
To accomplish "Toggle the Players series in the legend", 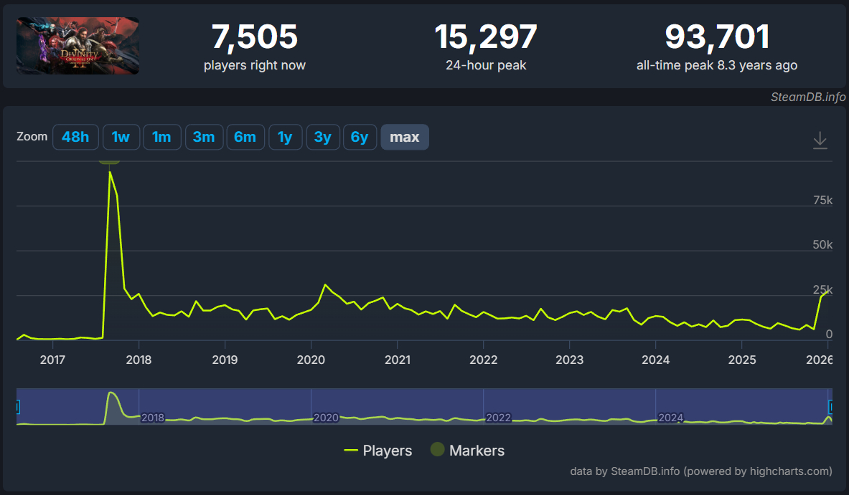I will pyautogui.click(x=385, y=451).
